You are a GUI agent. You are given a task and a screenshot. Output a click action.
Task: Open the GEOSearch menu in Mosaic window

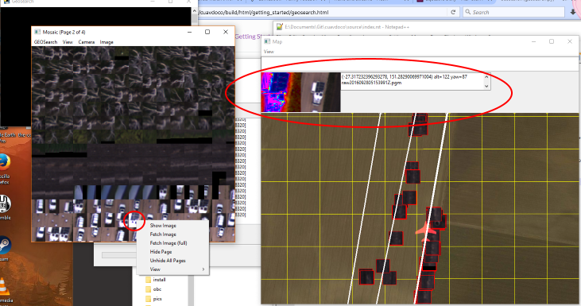tap(45, 42)
